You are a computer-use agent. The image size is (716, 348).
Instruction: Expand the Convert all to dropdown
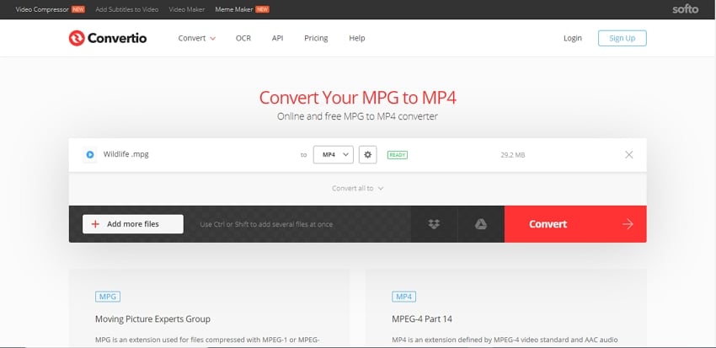click(x=357, y=188)
